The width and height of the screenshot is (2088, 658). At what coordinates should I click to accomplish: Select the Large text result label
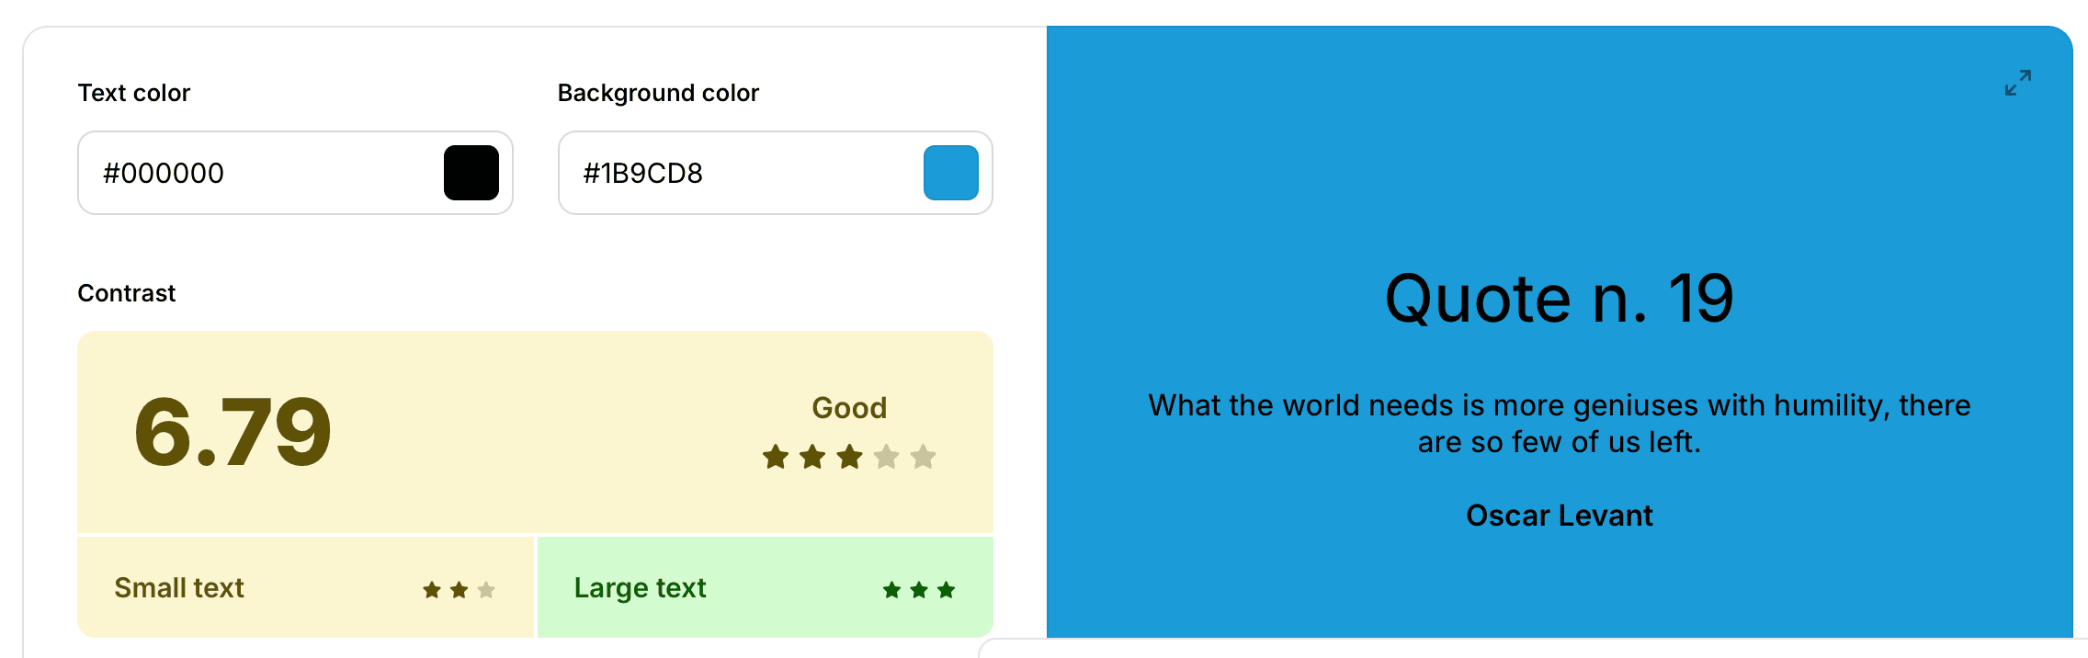640,588
